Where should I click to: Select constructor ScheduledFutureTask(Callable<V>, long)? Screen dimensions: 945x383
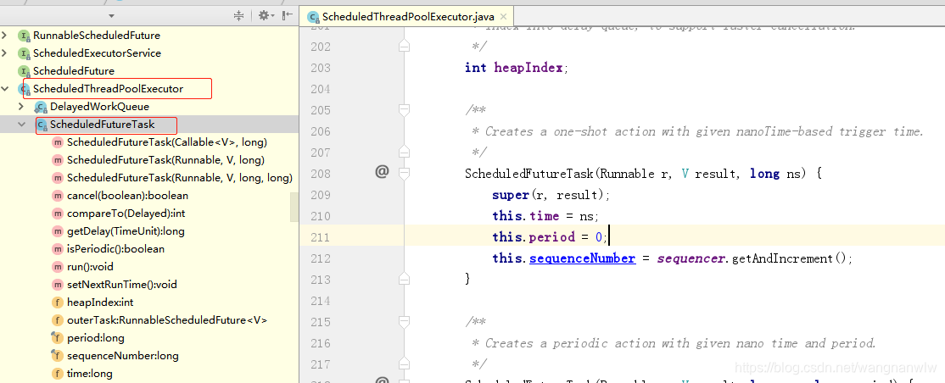point(167,142)
